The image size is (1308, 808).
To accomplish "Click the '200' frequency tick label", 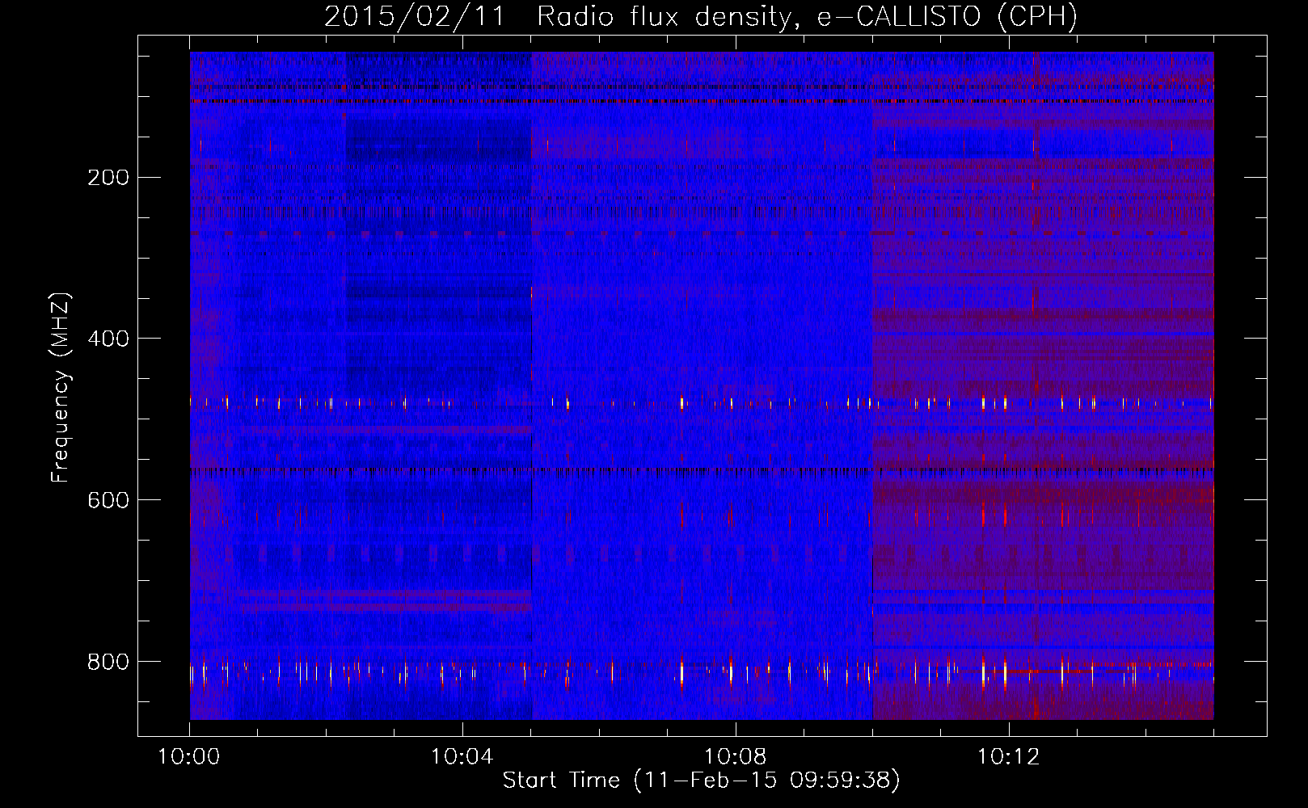I will tap(108, 177).
